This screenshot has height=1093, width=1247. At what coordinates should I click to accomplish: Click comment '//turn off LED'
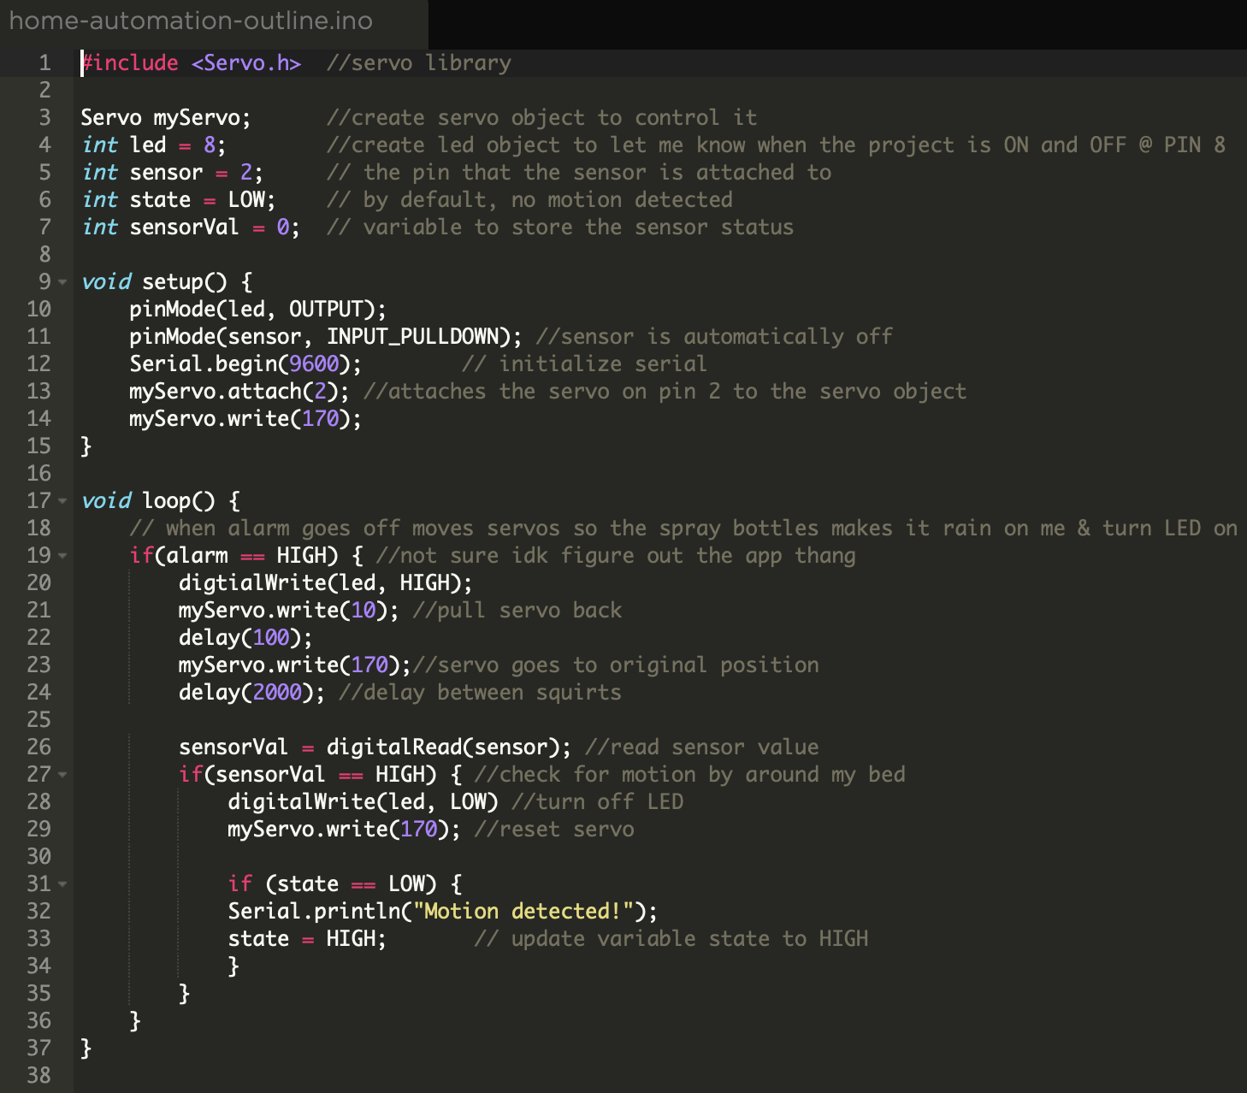pos(597,802)
